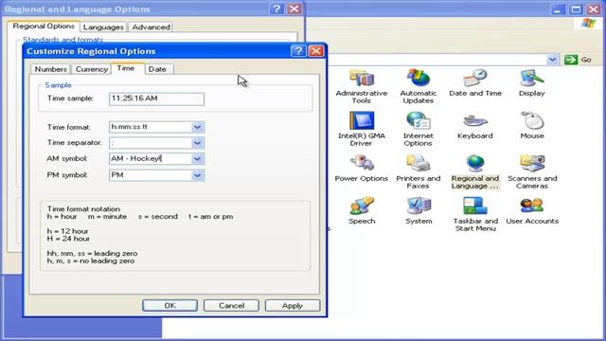Viewport: 606px width, 341px height.
Task: Switch to the Currency tab
Action: click(x=92, y=69)
